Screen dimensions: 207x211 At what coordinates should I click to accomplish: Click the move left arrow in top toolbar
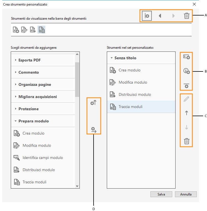pyautogui.click(x=160, y=16)
